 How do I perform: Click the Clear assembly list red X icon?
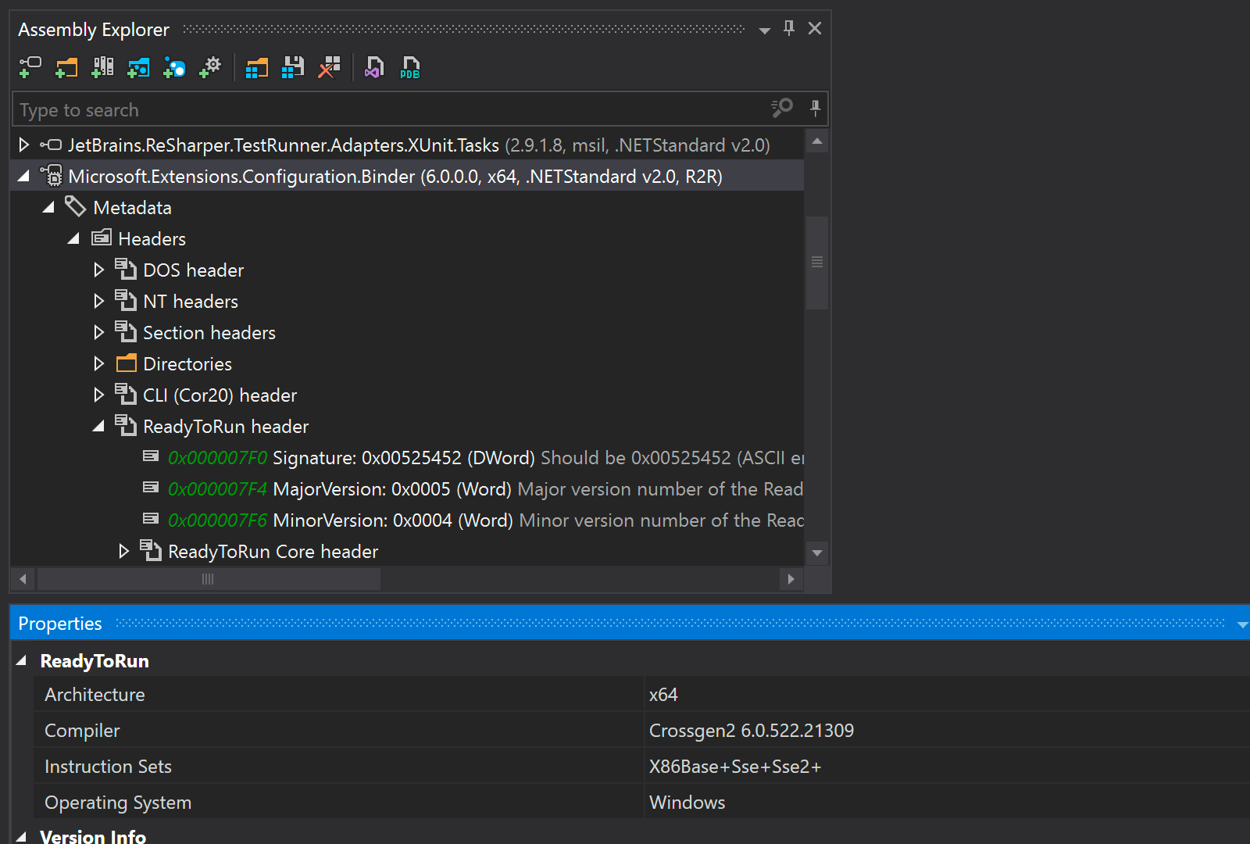tap(329, 68)
